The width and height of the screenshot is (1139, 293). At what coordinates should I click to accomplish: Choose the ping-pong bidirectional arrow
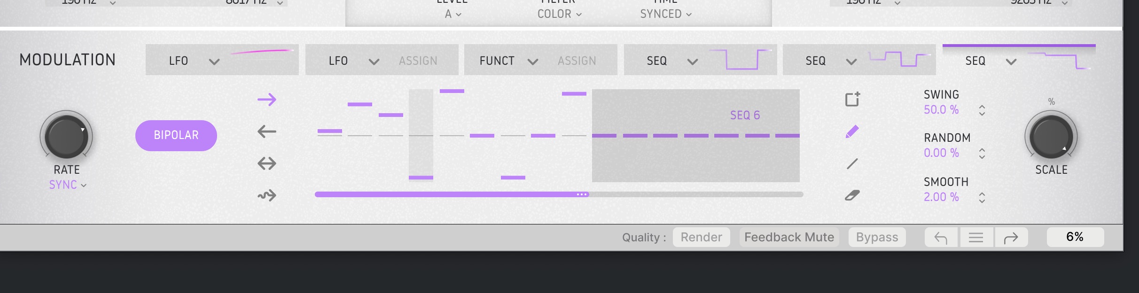(x=267, y=163)
